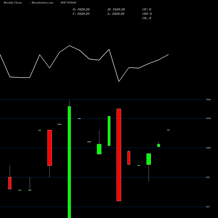Viewport: 218px width, 218px height.
Task: Click the MunafaSutra.com label
Action: tap(42, 3)
